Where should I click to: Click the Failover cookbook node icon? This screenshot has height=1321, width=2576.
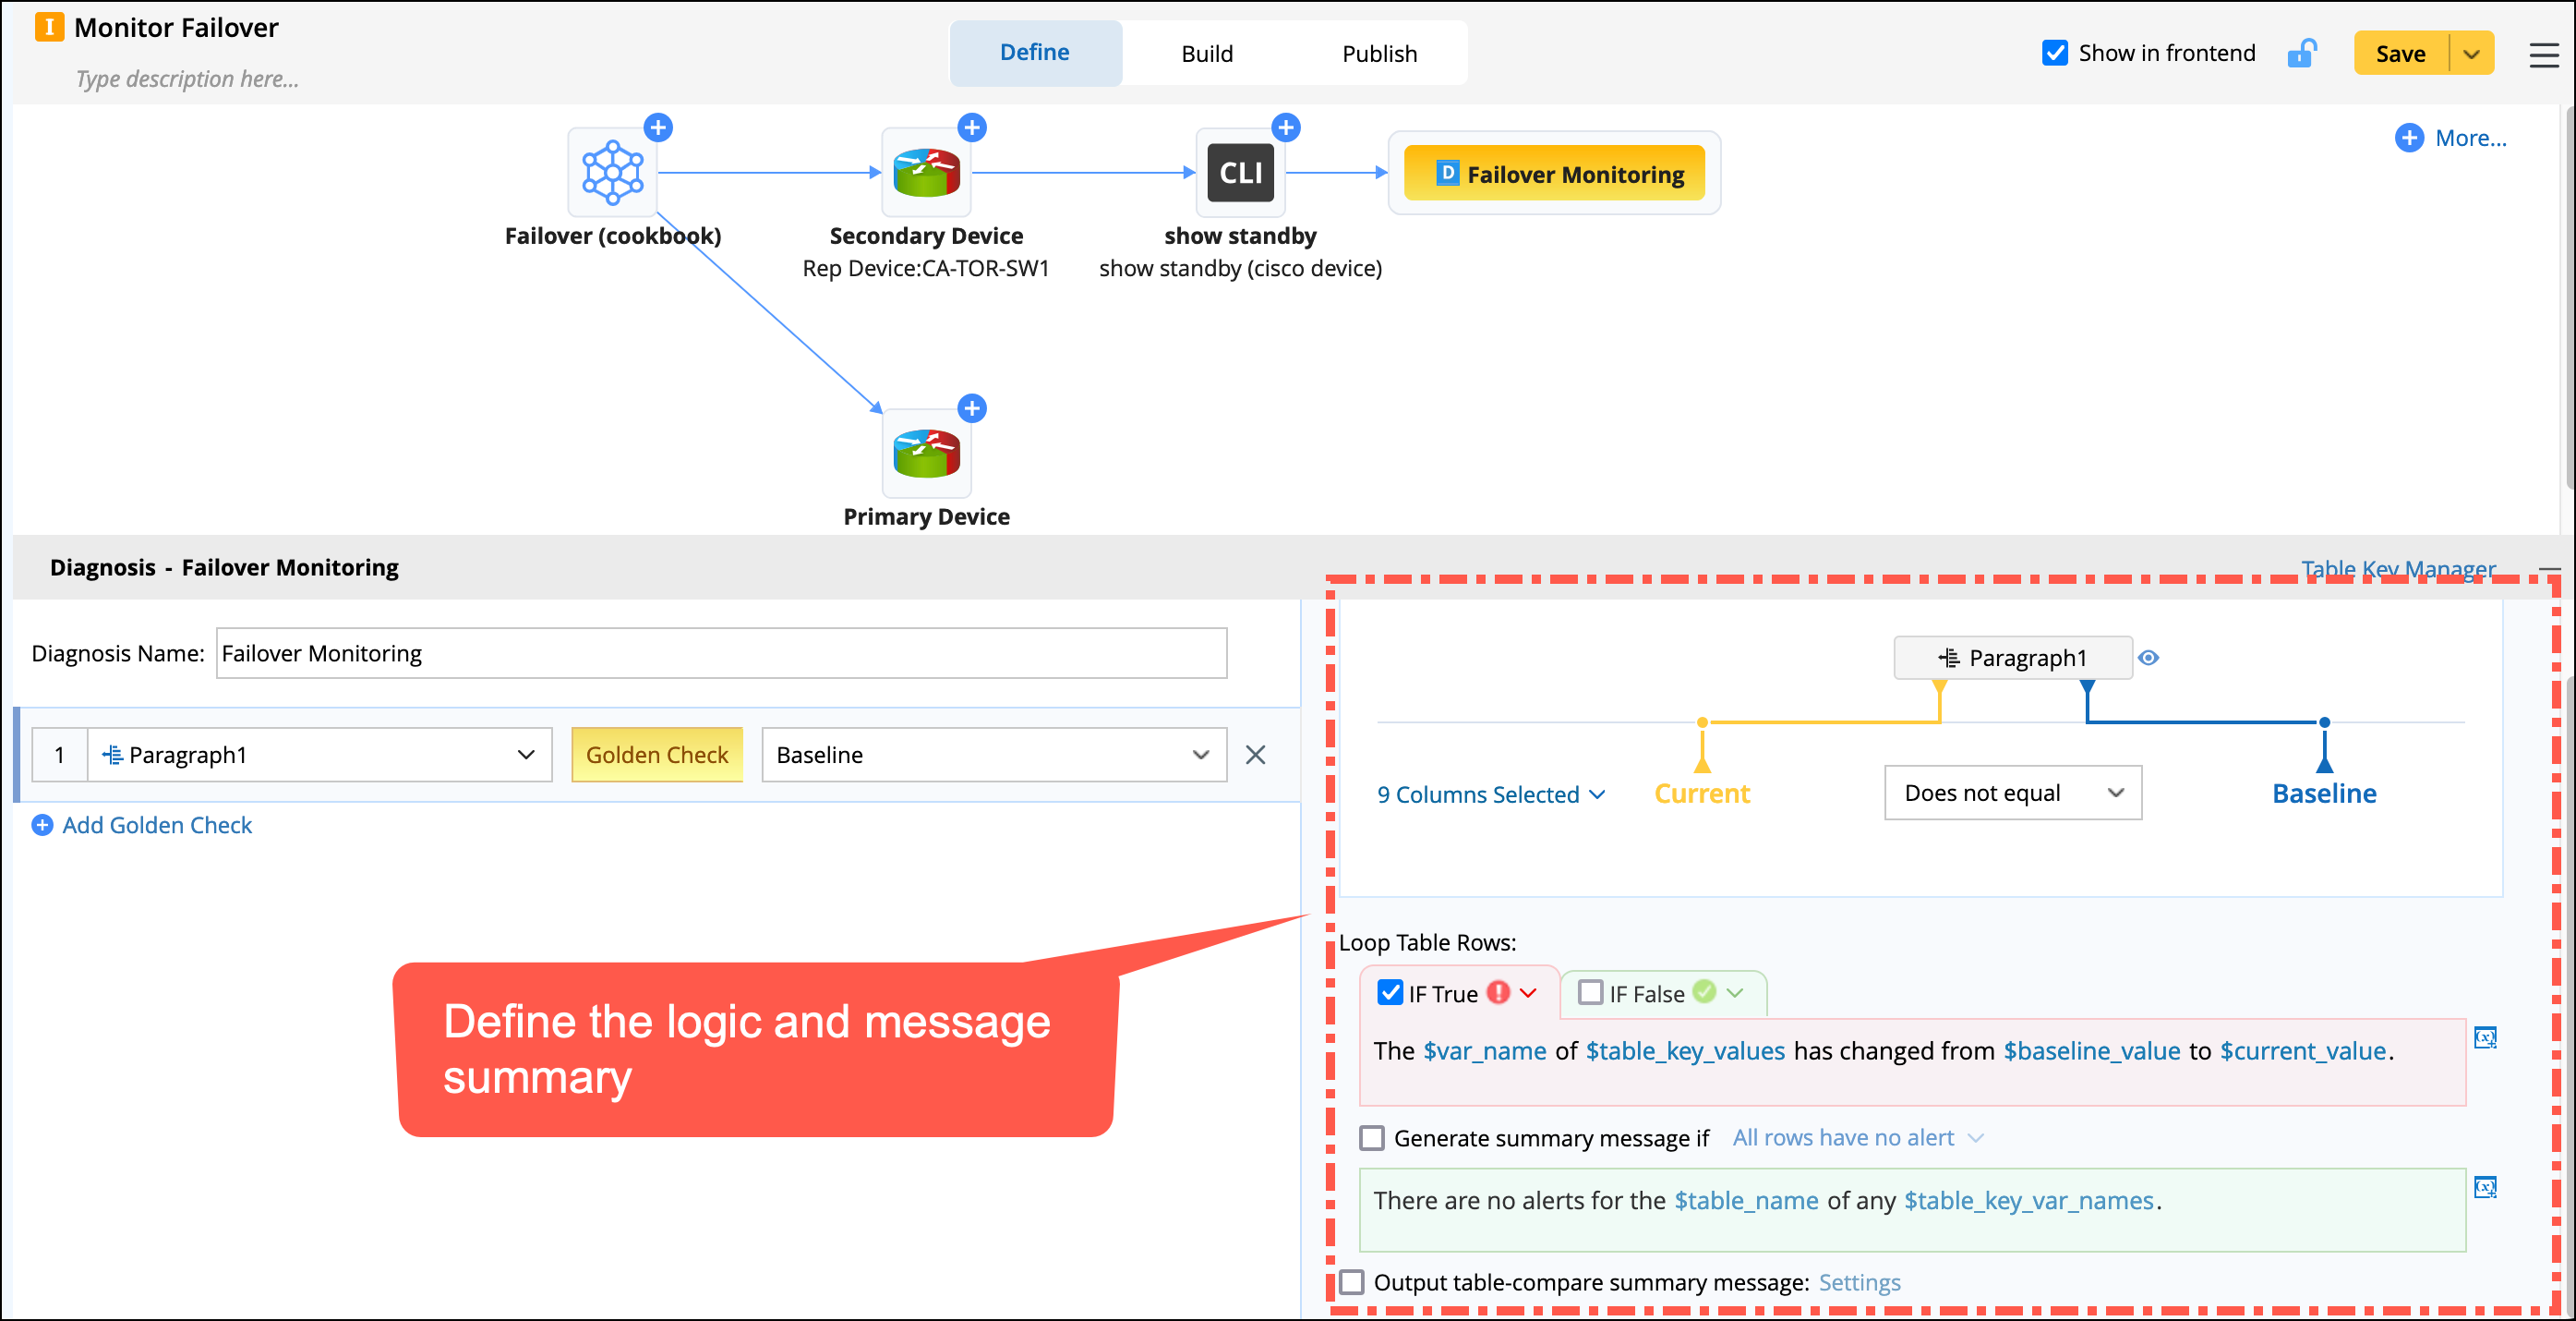(x=612, y=172)
